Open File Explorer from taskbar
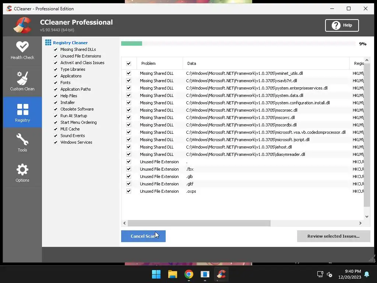The image size is (377, 283). 172,274
